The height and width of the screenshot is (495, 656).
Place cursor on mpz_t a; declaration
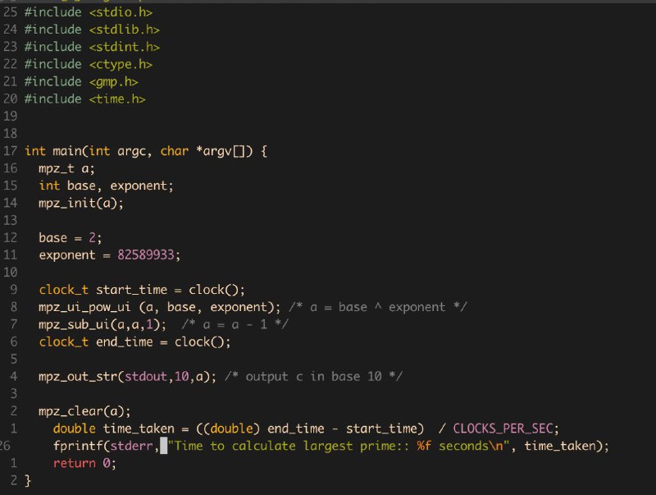(67, 168)
